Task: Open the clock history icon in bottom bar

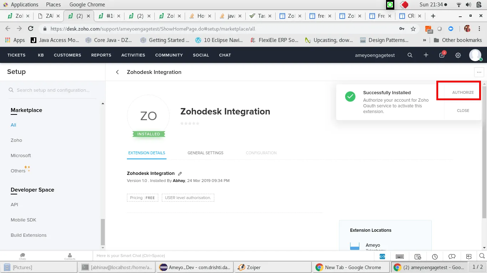Action: (435, 256)
